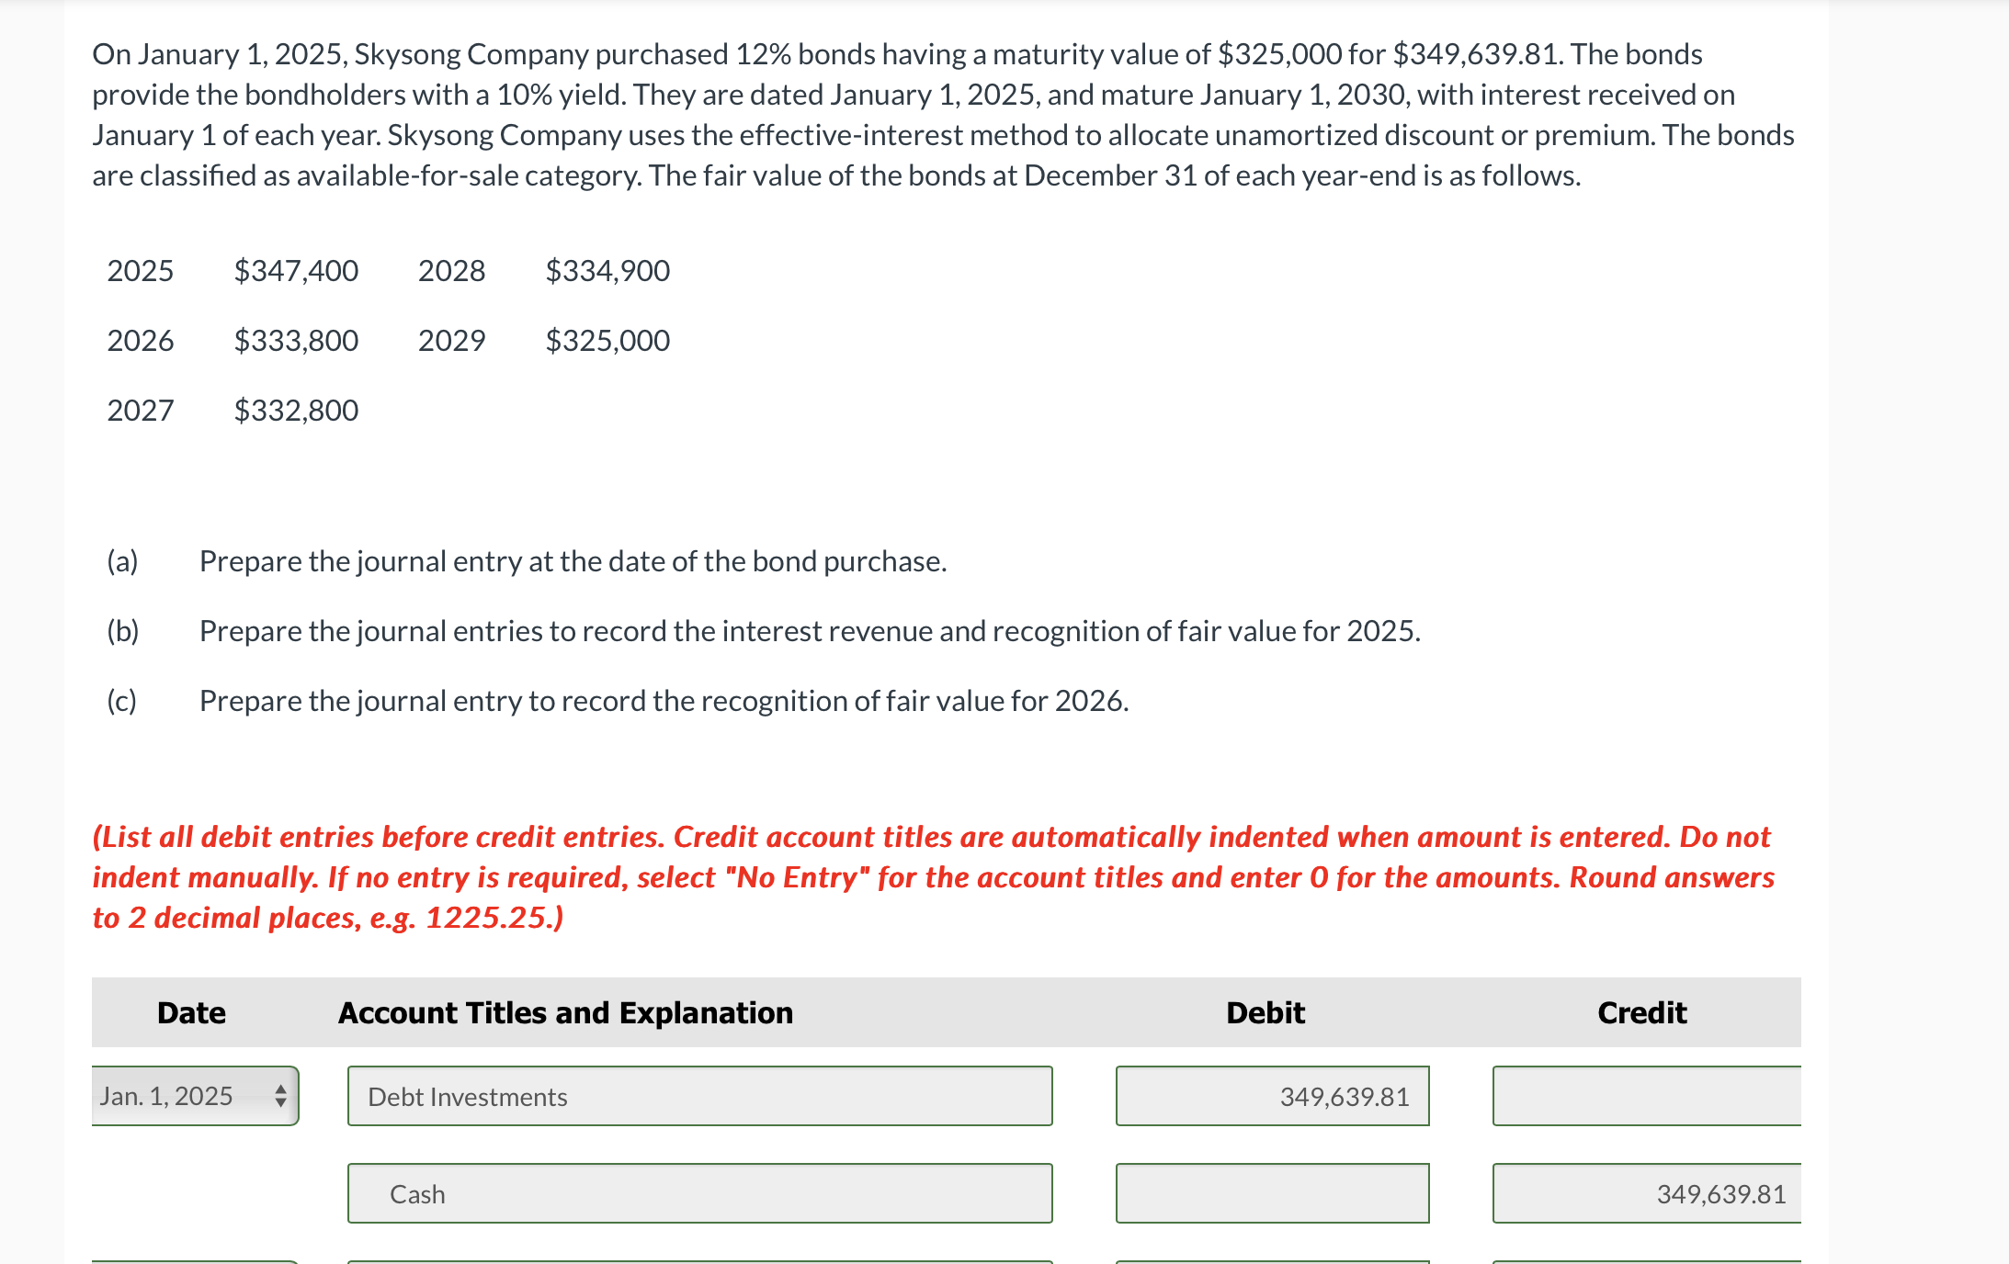
Task: Click the third-row date field
Action: 195,1260
